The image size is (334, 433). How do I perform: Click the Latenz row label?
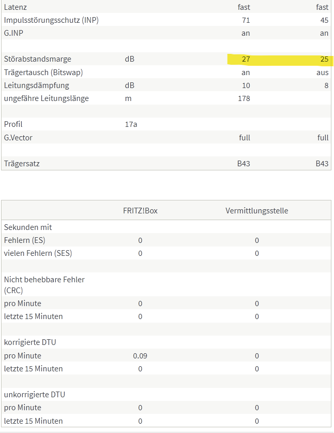point(15,7)
